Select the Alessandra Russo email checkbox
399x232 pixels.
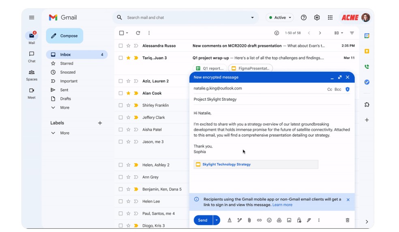pos(120,46)
